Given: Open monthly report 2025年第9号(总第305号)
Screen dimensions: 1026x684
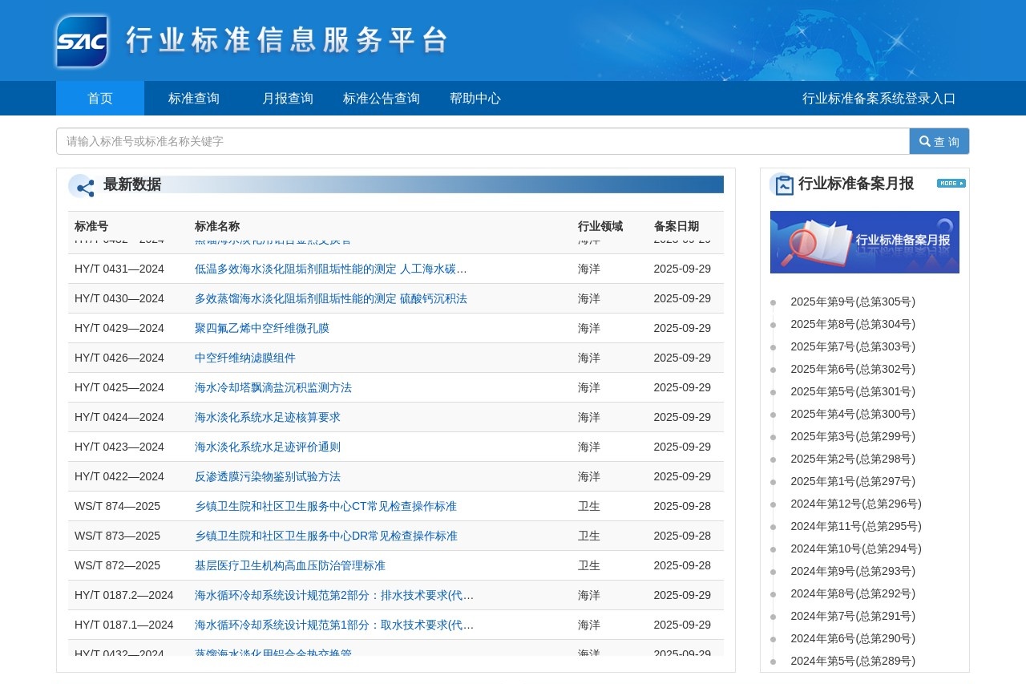Looking at the screenshot, I should tap(853, 302).
